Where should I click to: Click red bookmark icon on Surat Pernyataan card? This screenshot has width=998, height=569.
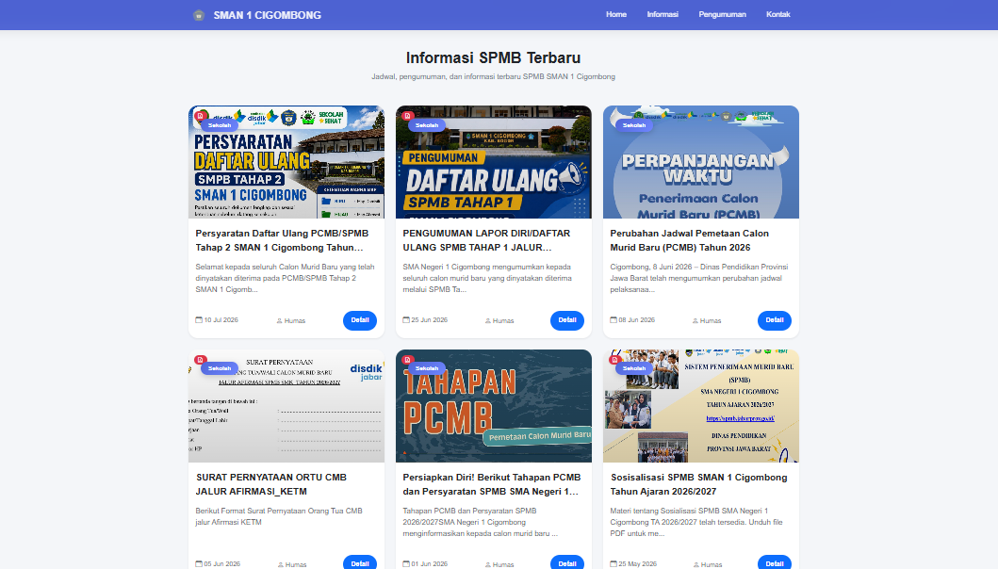tap(201, 360)
